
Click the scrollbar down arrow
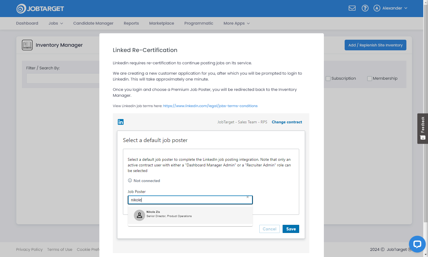coord(425,255)
